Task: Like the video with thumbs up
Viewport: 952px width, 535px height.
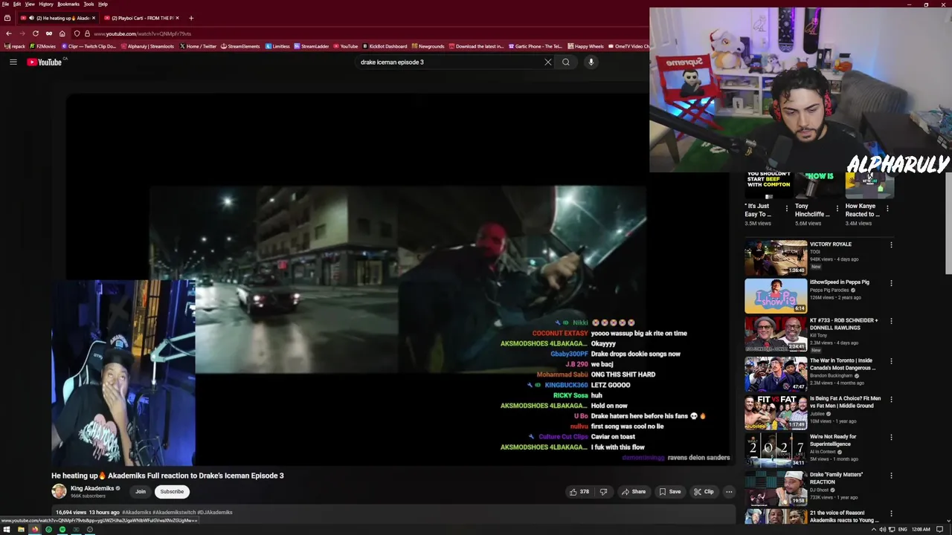Action: pyautogui.click(x=579, y=492)
